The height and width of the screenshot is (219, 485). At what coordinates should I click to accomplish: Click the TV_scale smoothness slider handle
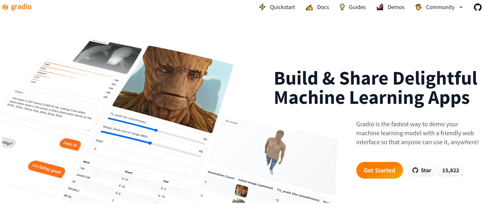click(x=156, y=130)
